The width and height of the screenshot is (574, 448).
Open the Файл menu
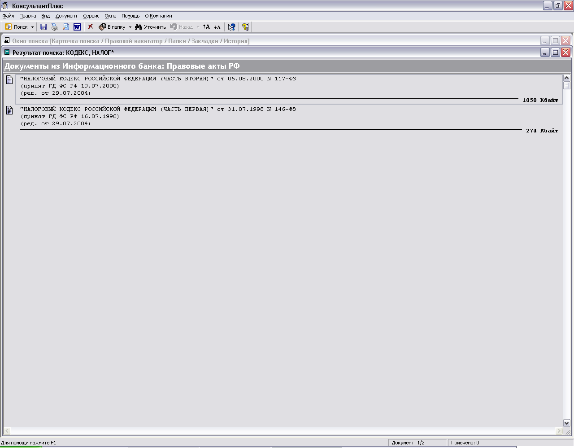[x=8, y=16]
